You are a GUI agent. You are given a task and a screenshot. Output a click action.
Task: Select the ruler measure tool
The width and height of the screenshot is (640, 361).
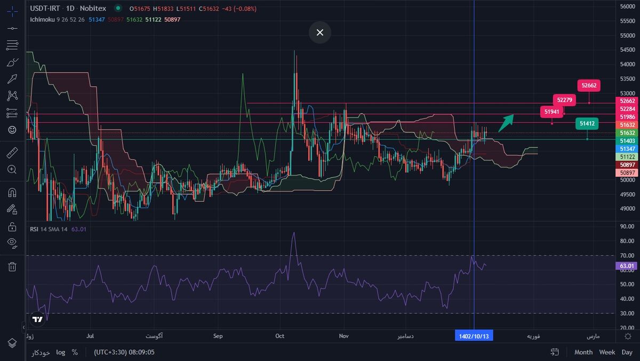tap(12, 153)
